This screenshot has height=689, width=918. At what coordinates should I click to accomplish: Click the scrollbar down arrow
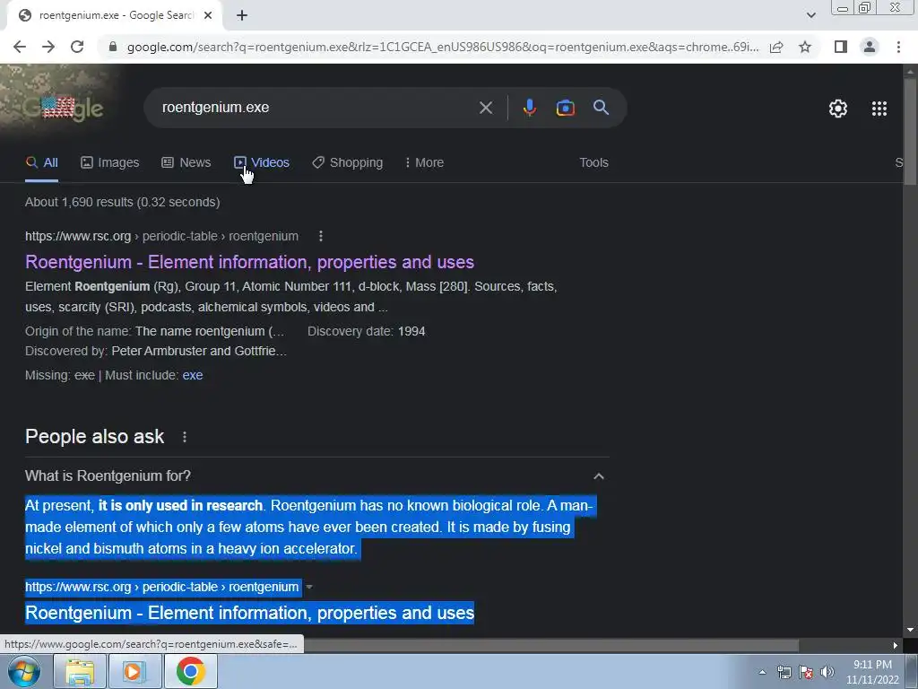coord(910,630)
